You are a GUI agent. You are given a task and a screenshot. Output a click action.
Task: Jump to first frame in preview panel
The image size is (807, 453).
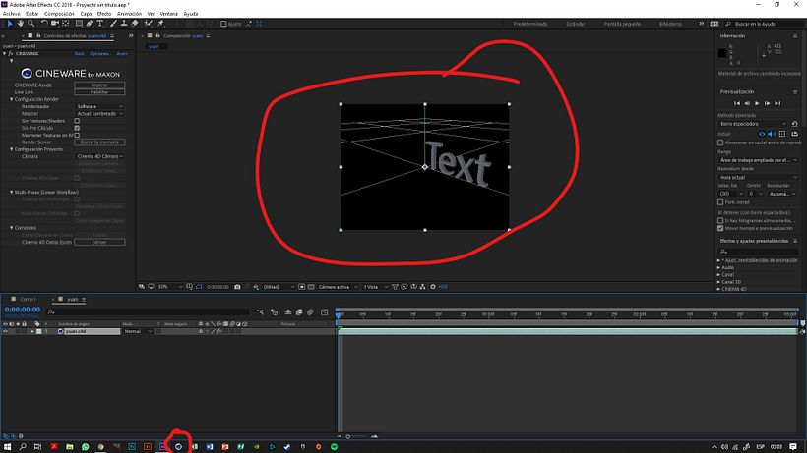(737, 103)
